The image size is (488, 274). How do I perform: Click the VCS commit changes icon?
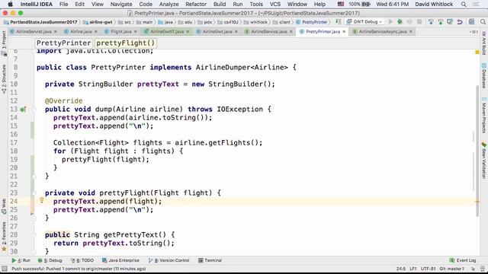(x=441, y=22)
